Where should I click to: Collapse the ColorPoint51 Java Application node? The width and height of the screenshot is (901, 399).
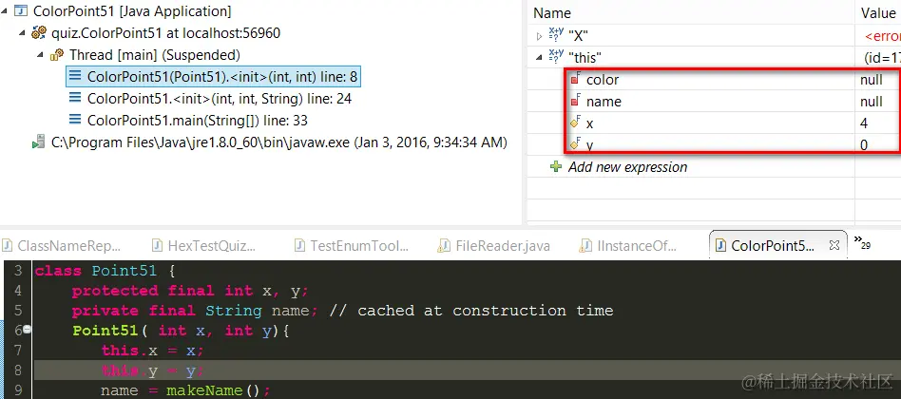5,10
